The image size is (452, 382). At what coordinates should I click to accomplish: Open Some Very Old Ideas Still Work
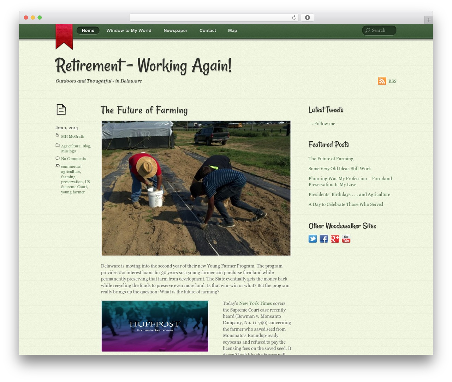(340, 169)
